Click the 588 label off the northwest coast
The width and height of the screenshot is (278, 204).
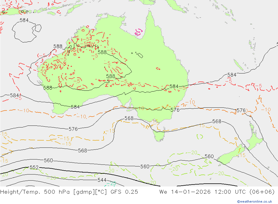click(x=58, y=46)
